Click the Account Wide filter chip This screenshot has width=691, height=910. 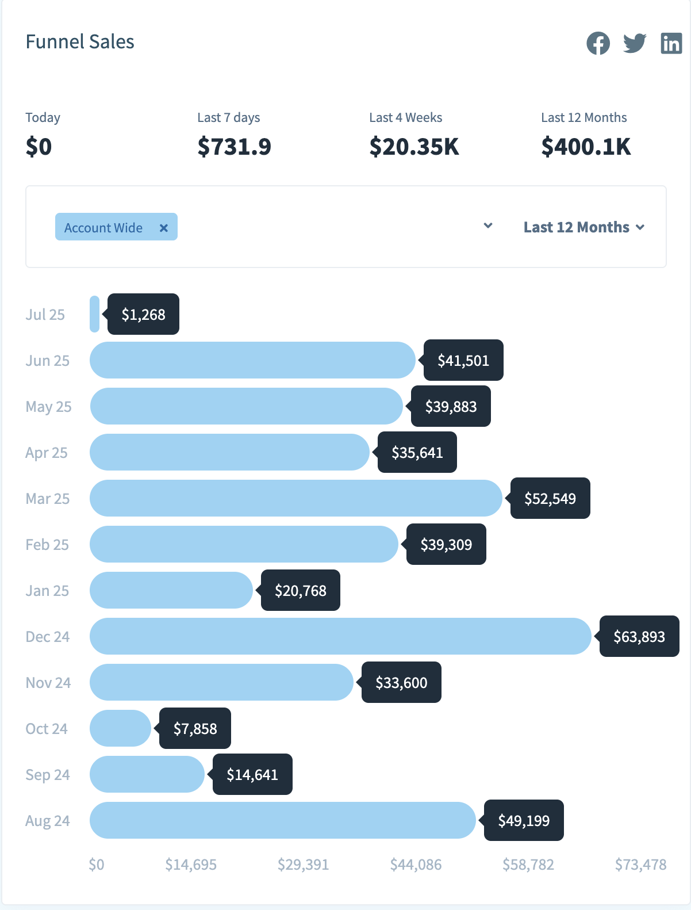[103, 228]
